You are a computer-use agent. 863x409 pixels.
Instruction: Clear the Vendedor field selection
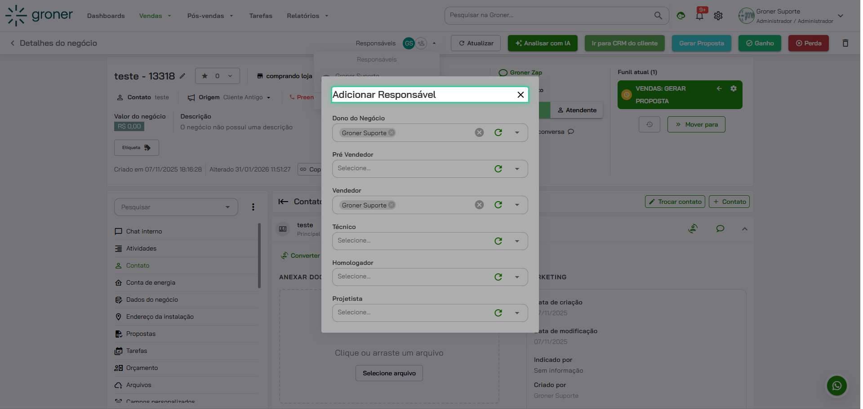click(479, 205)
